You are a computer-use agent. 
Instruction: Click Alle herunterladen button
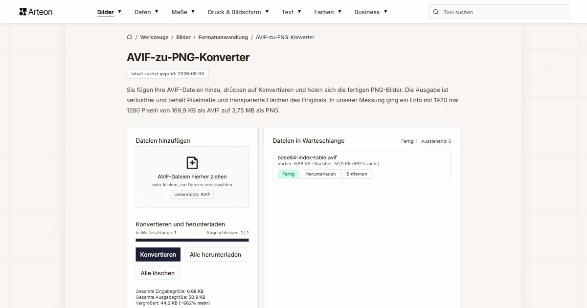(x=215, y=255)
